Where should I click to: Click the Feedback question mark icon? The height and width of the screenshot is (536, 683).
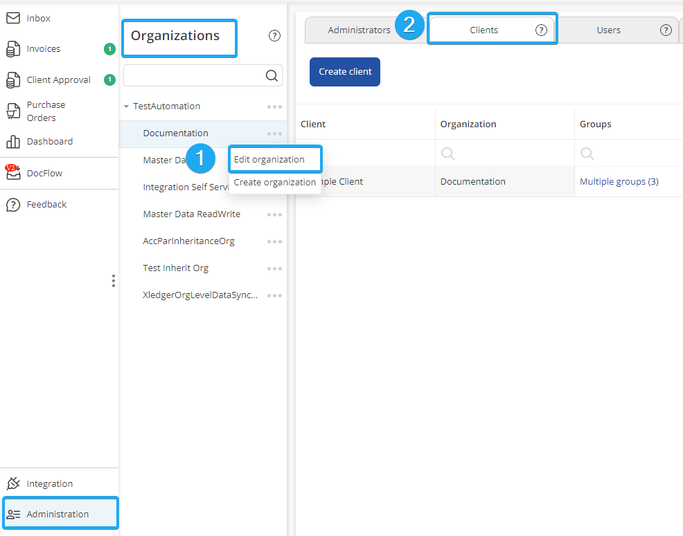tap(13, 205)
